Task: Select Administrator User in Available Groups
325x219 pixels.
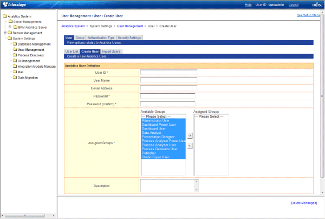Action: tap(164, 120)
